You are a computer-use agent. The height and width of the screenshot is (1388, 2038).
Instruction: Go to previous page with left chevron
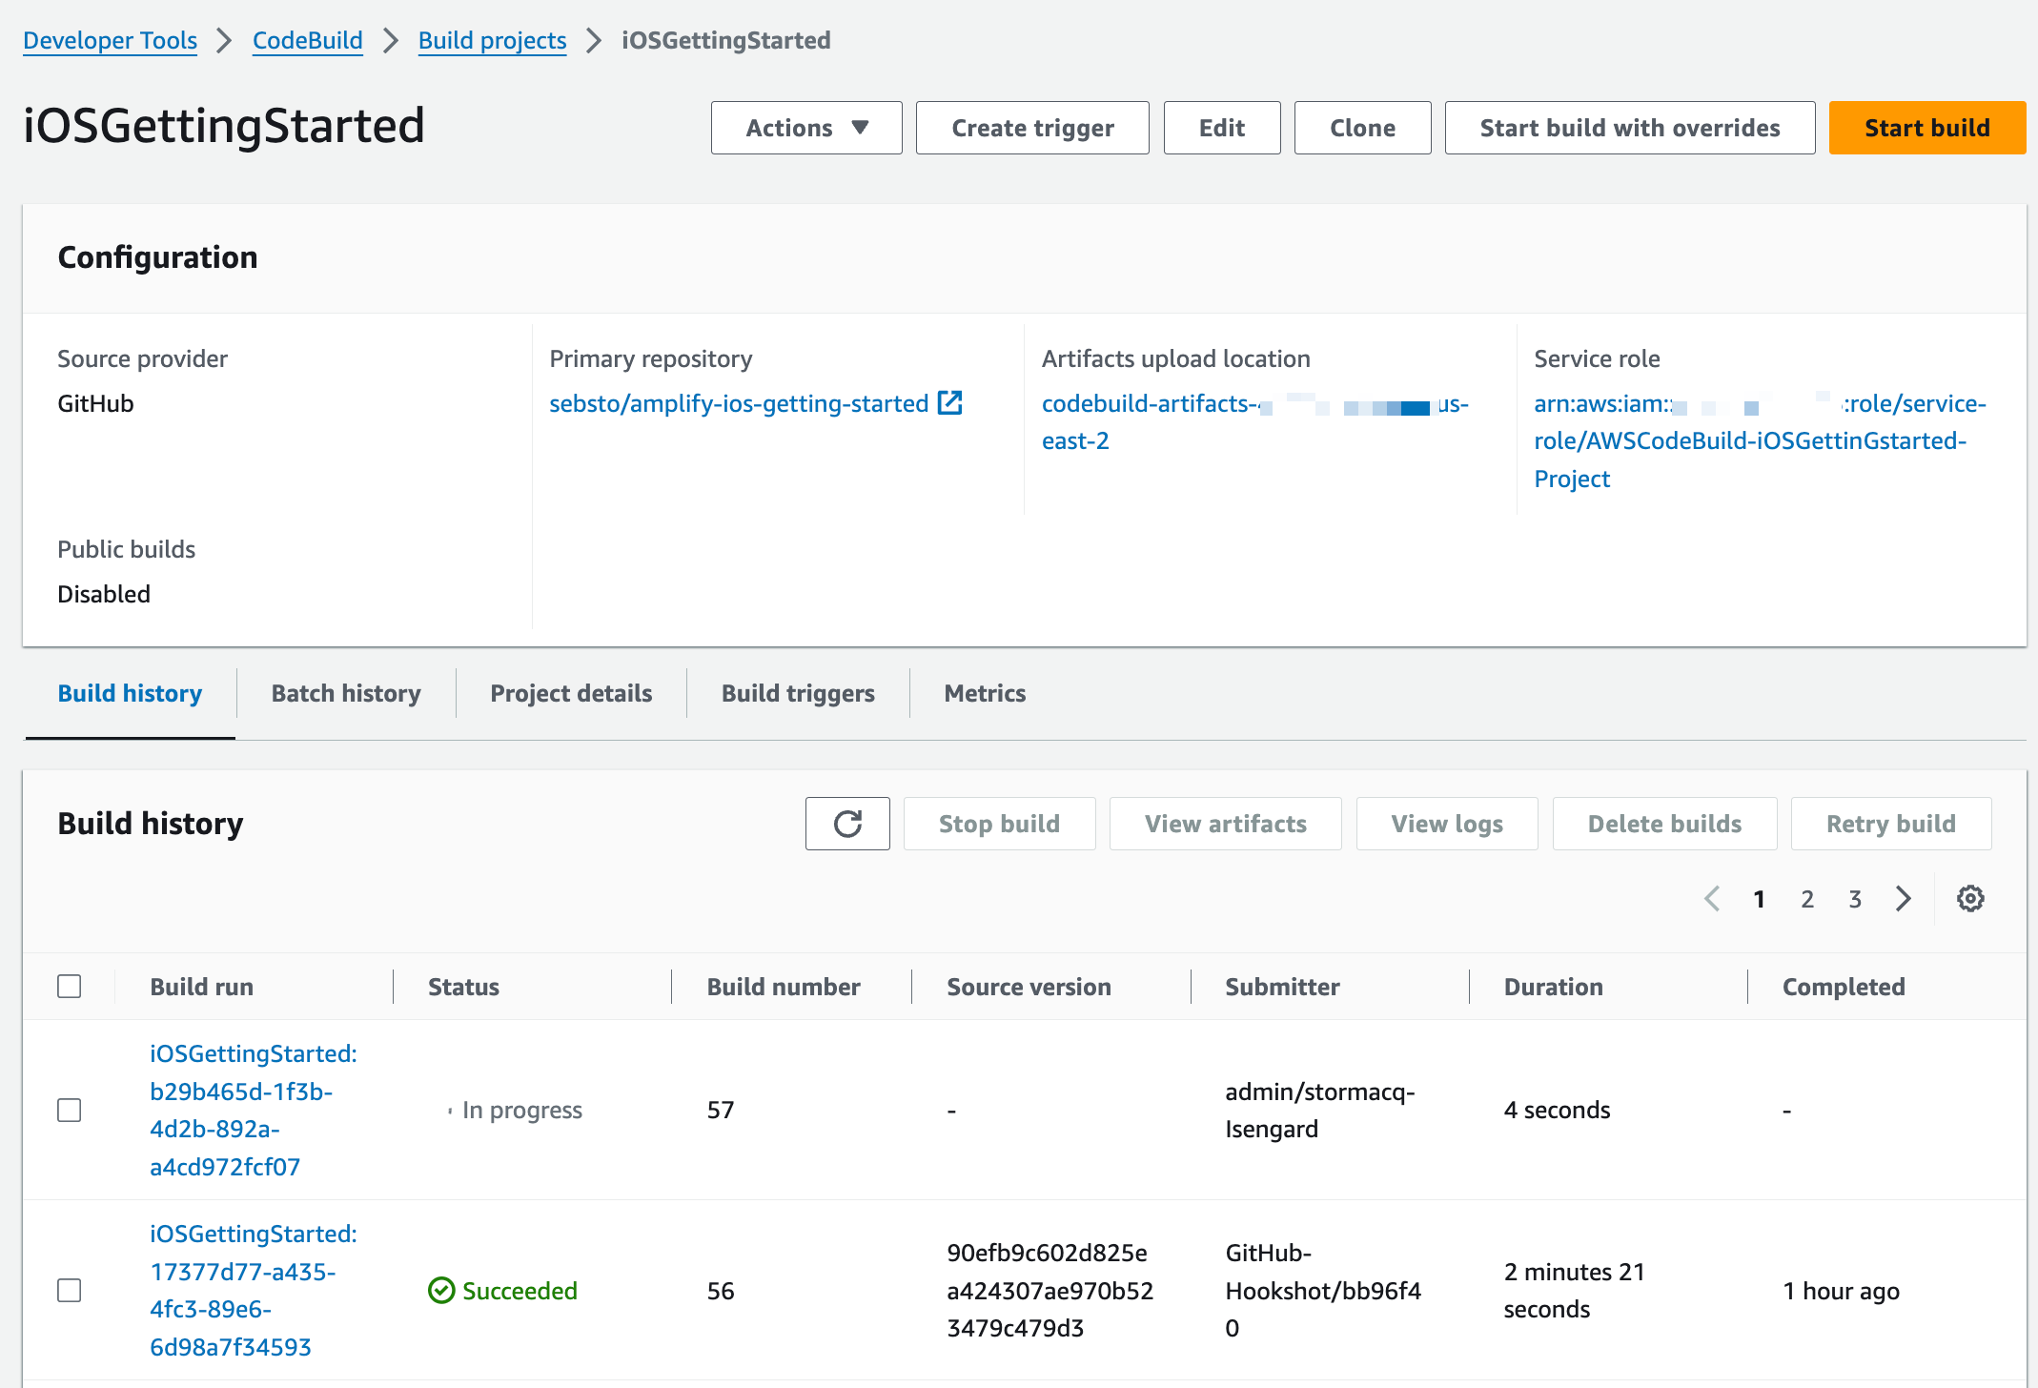pos(1712,898)
